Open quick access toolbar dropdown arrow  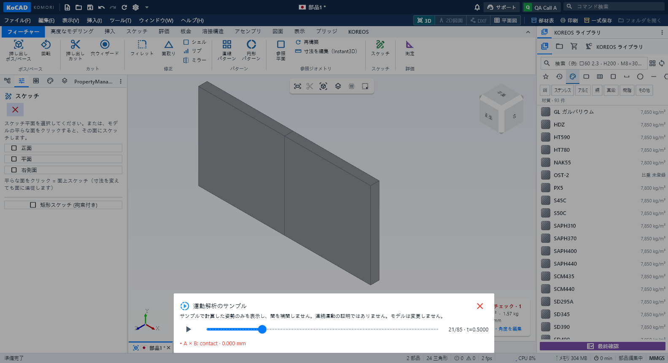[147, 7]
